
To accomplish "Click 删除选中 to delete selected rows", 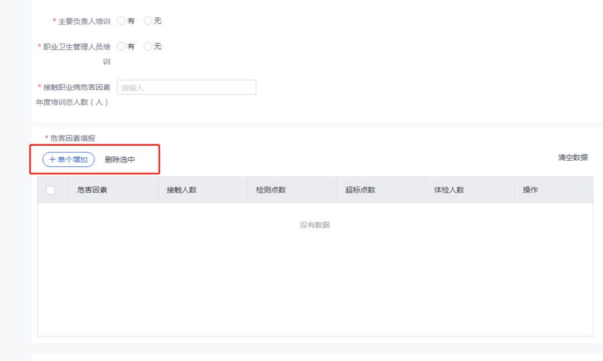I will coord(119,160).
